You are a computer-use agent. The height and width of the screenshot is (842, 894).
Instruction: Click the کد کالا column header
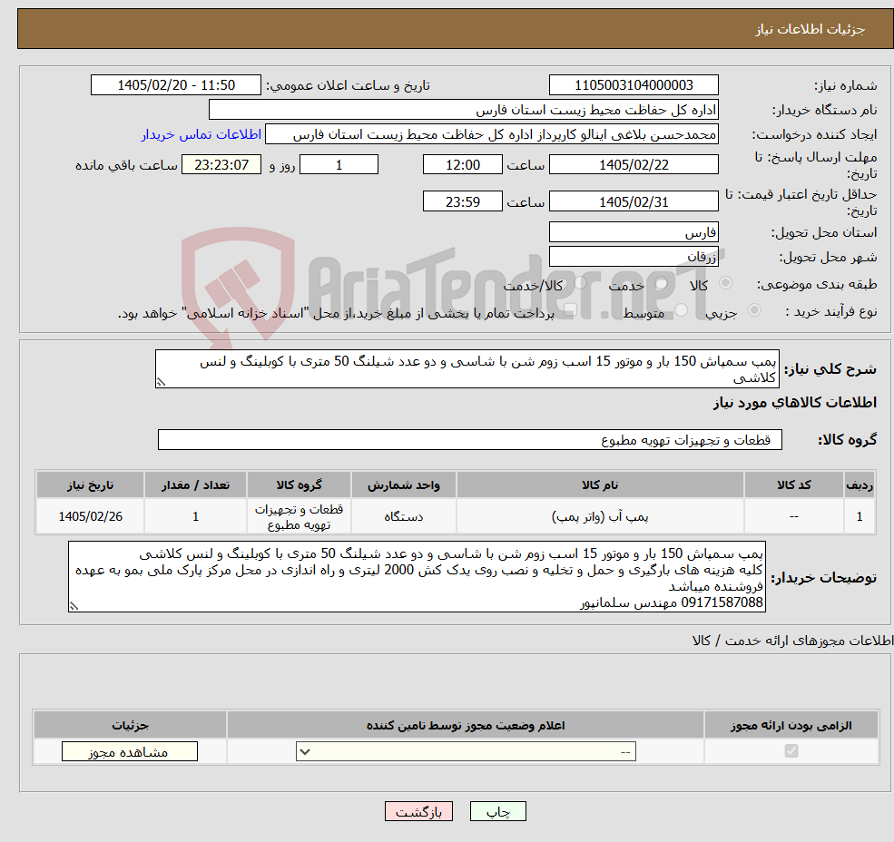pos(793,485)
